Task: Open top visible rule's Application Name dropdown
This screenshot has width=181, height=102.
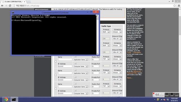Action: pyautogui.click(x=81, y=60)
